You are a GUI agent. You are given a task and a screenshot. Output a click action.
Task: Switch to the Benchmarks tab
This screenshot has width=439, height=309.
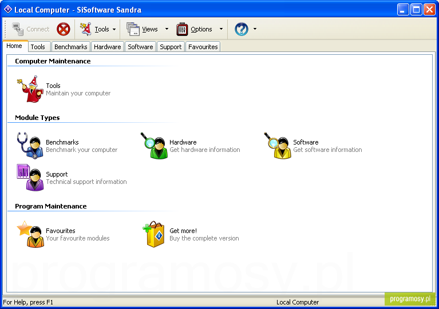coord(71,47)
